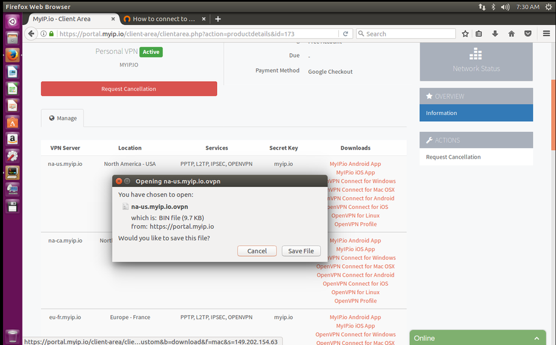Open the Manage tab
Image resolution: width=556 pixels, height=345 pixels.
tap(62, 118)
